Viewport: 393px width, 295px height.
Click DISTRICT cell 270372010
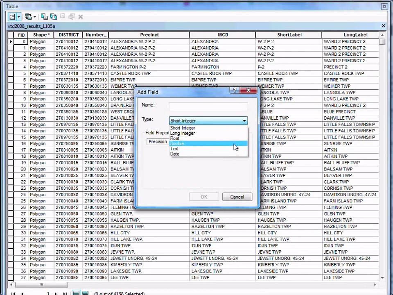pyautogui.click(x=68, y=80)
